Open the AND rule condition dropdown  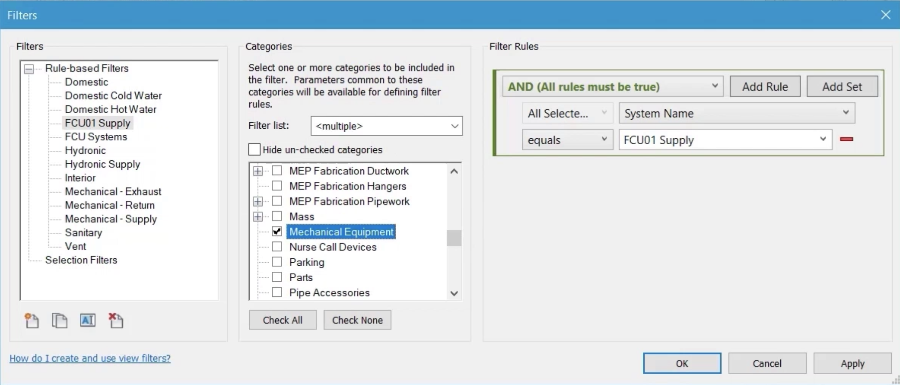[x=612, y=87]
